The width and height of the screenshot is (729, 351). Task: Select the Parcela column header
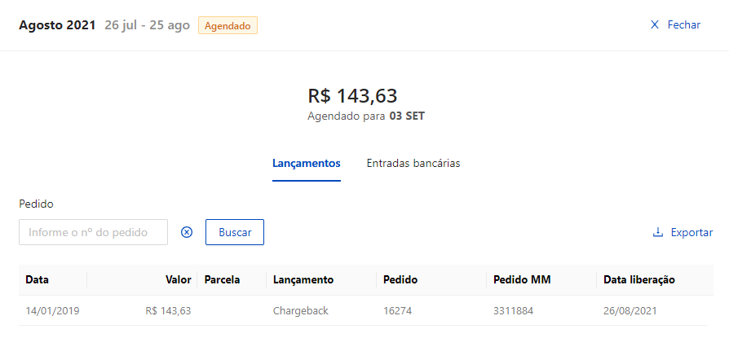click(222, 279)
